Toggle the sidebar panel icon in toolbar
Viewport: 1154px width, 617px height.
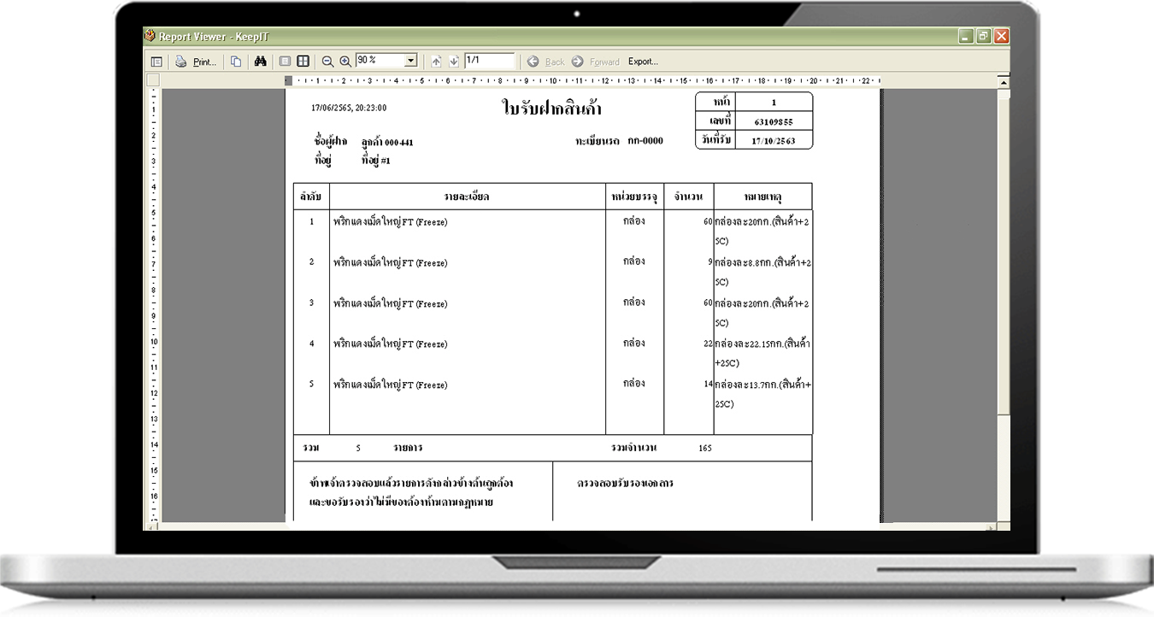(x=156, y=62)
